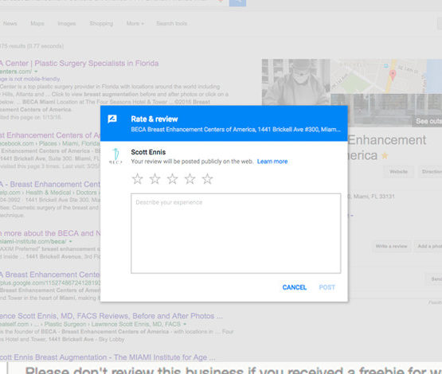Click the CANCEL button
The image size is (442, 374).
tap(295, 287)
